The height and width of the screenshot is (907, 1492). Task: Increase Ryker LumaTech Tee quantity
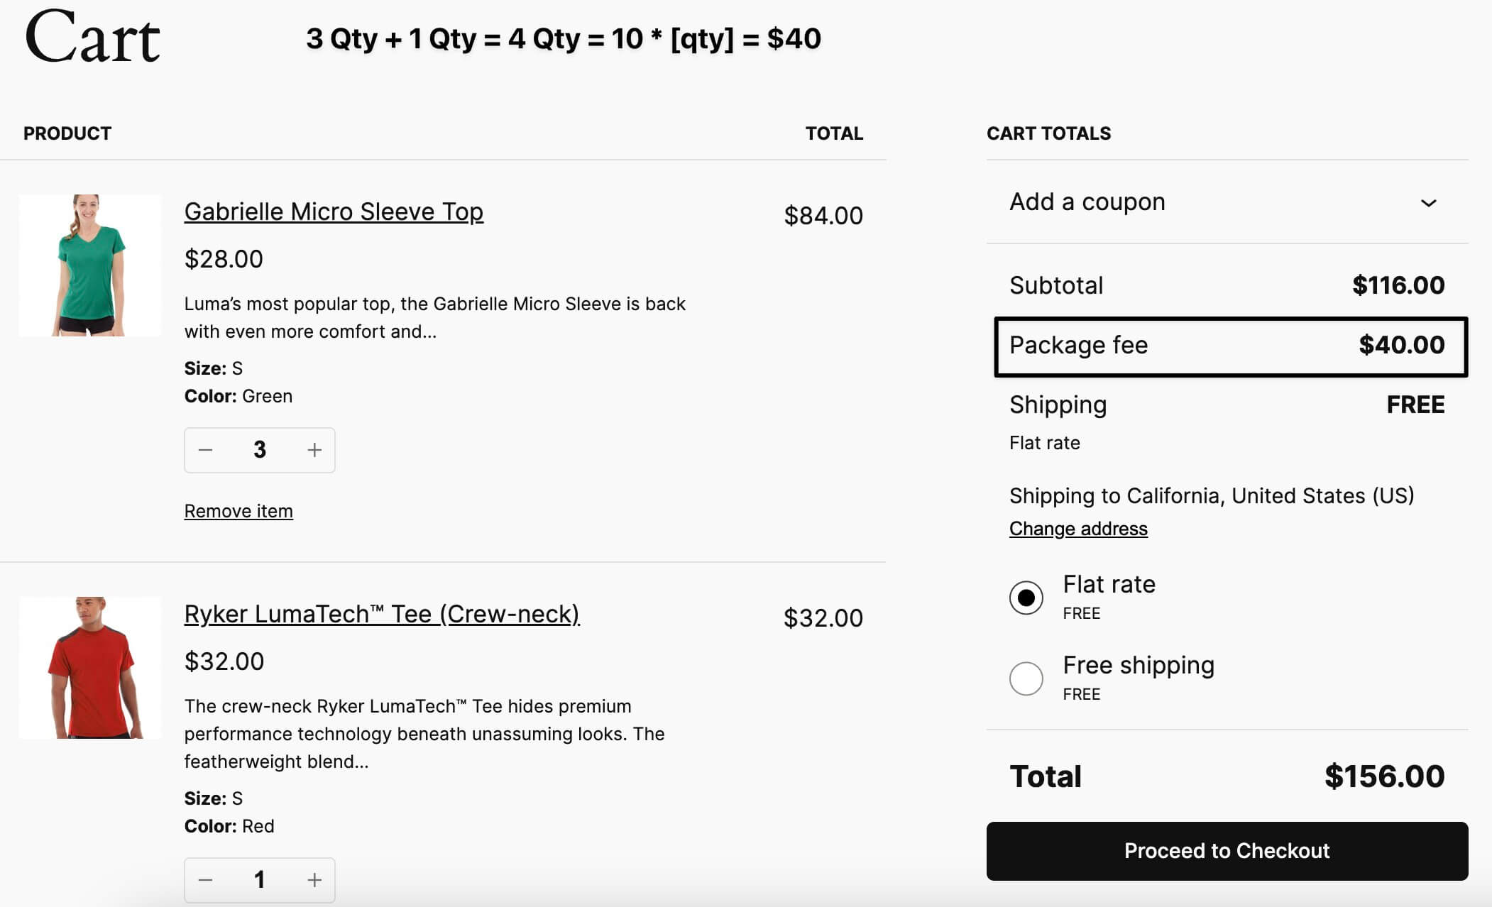pos(313,879)
